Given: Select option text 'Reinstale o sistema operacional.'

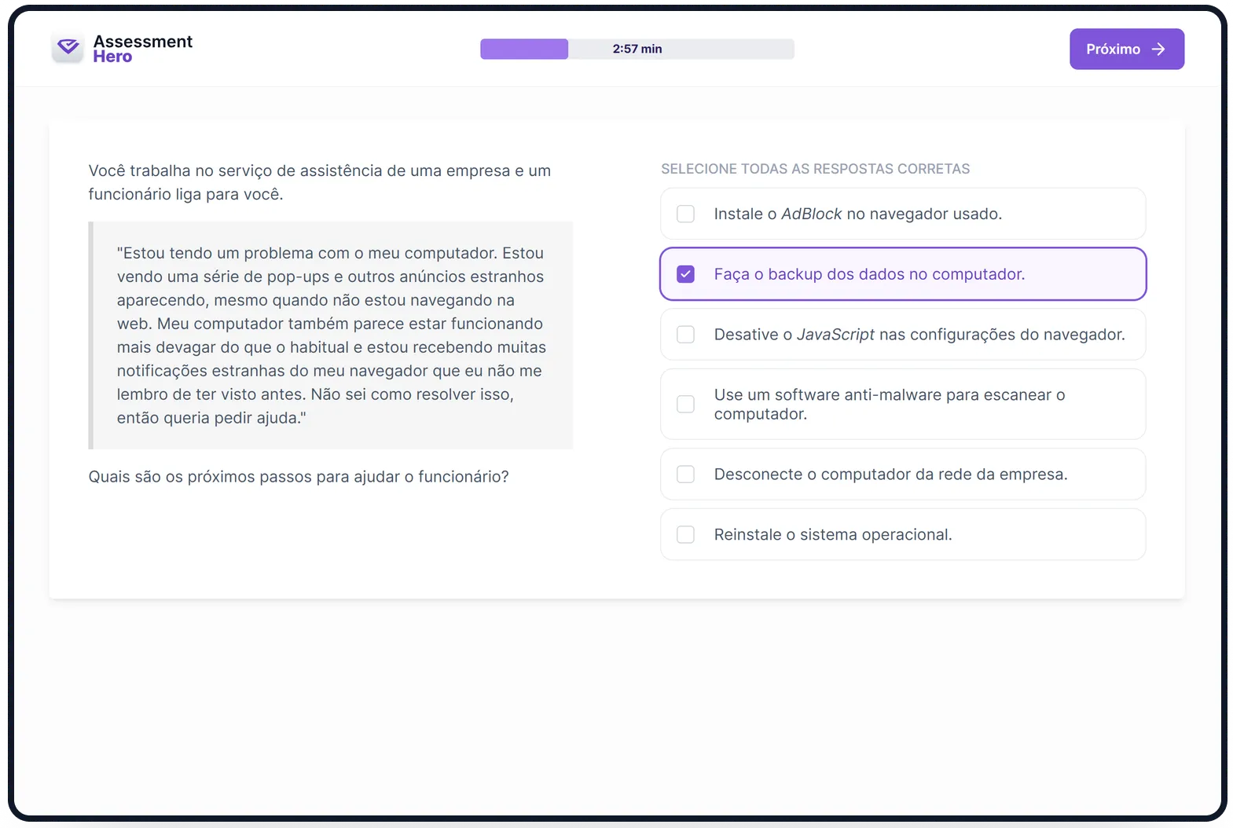Looking at the screenshot, I should (833, 534).
